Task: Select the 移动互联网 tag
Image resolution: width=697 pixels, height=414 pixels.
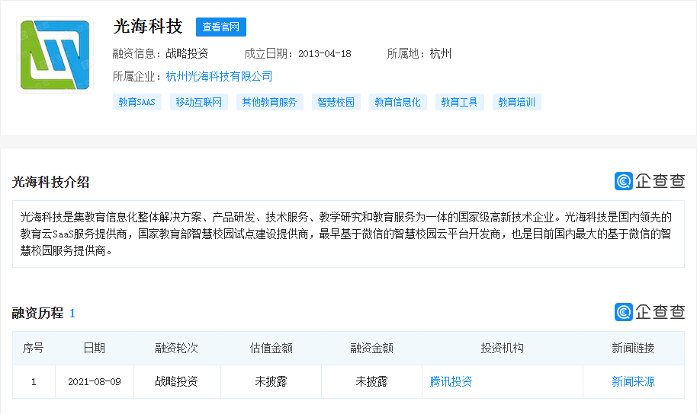Action: [x=199, y=102]
